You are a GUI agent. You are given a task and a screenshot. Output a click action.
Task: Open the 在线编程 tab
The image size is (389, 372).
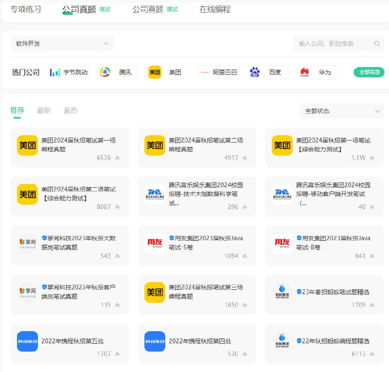(214, 9)
